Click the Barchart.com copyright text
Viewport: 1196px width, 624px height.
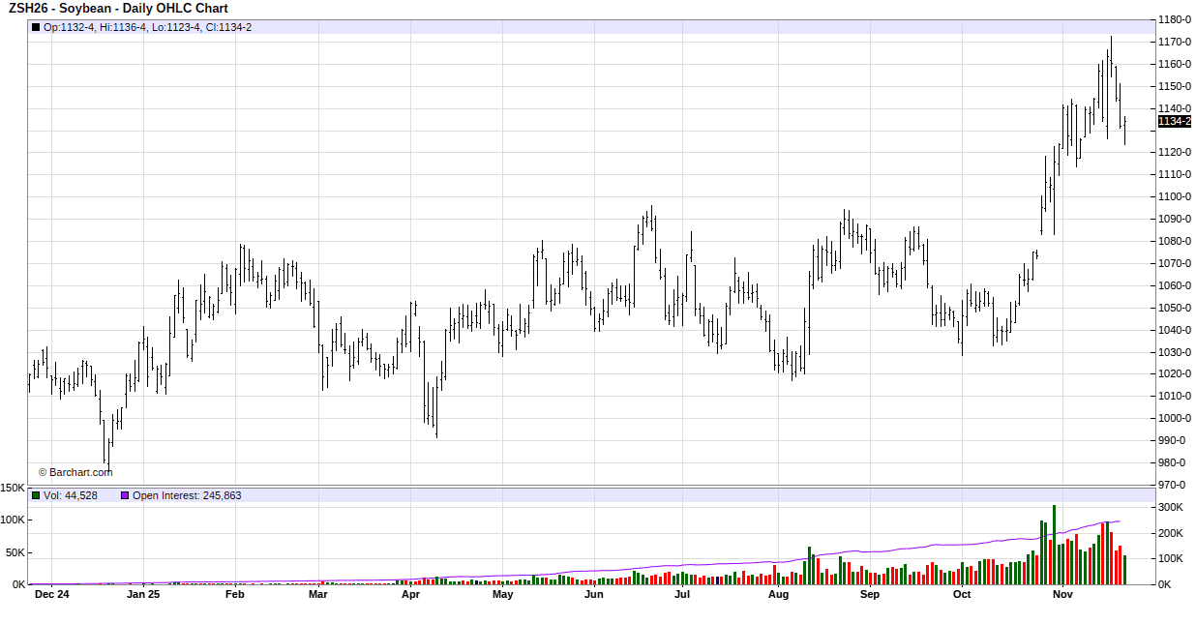click(75, 472)
